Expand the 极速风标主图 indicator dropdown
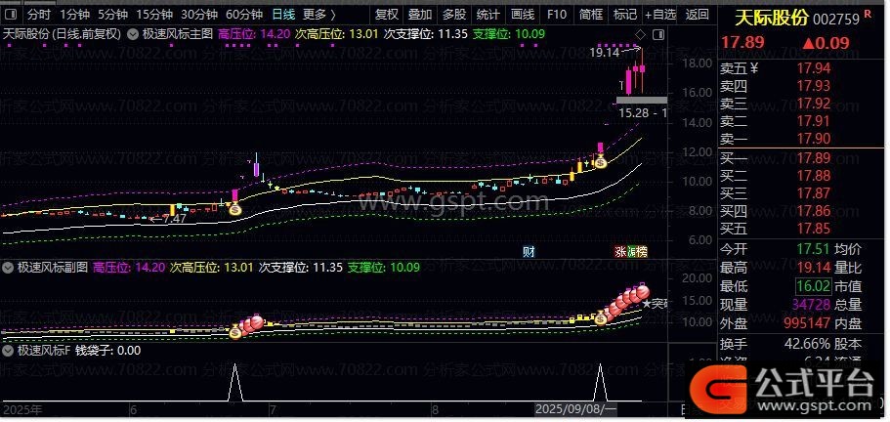 click(x=134, y=33)
